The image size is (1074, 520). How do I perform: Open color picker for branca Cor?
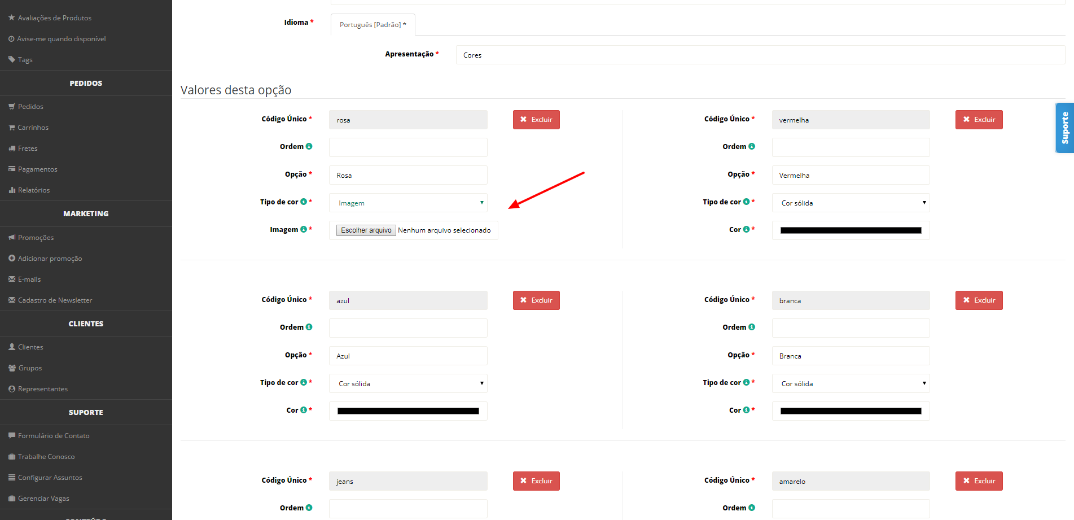pos(851,411)
